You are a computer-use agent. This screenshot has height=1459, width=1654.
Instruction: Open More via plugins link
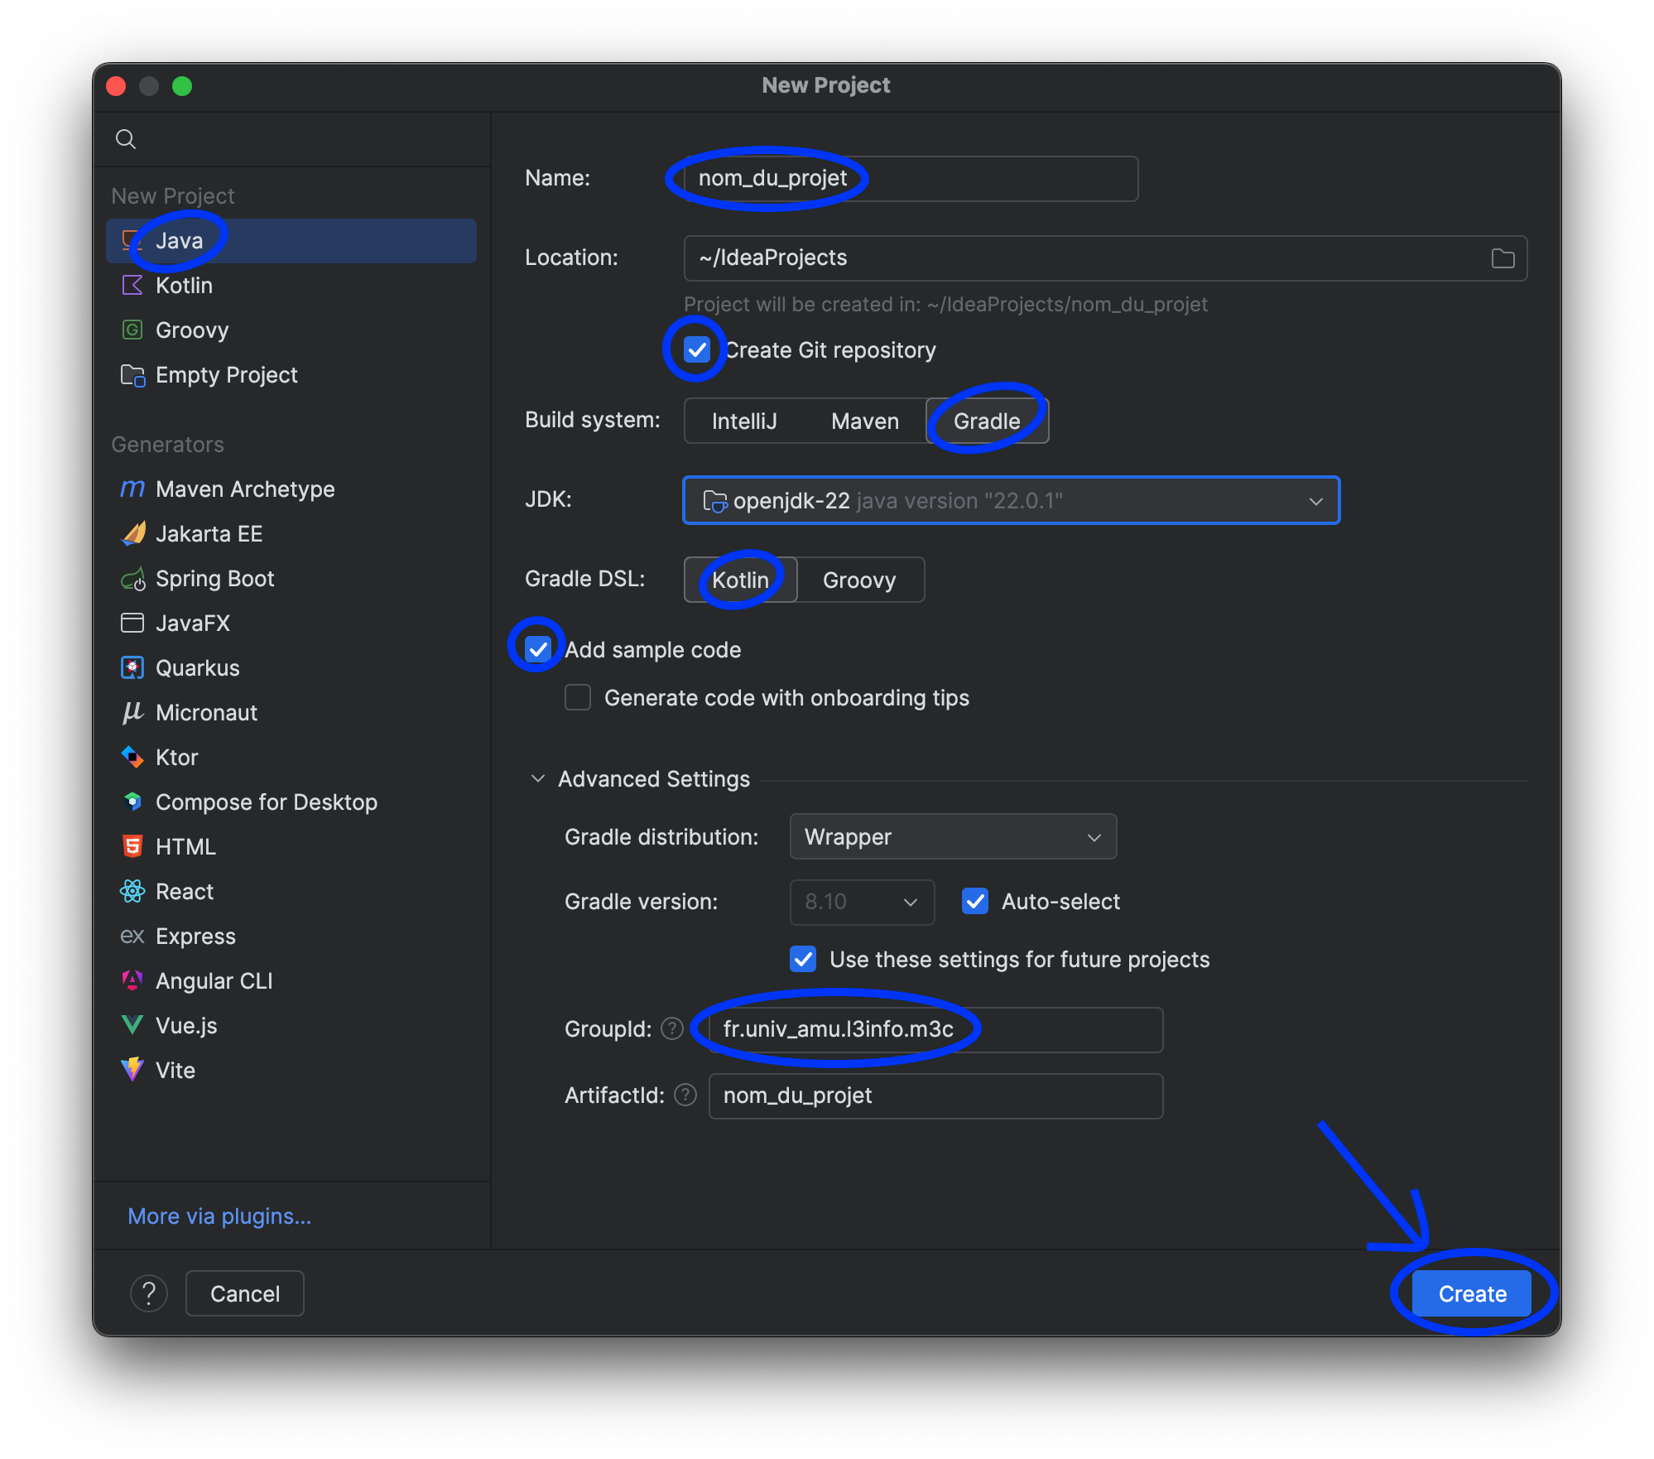pos(219,1216)
